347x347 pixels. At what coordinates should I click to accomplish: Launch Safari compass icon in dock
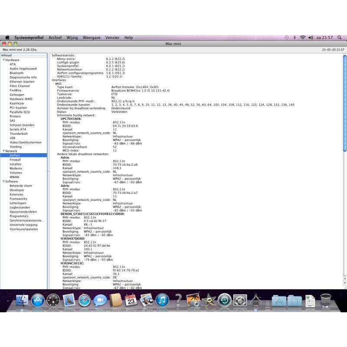click(x=84, y=301)
